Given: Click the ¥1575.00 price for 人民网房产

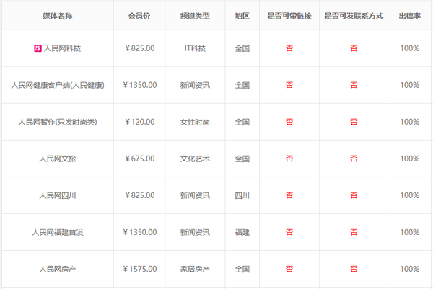Looking at the screenshot, I should (x=140, y=269).
